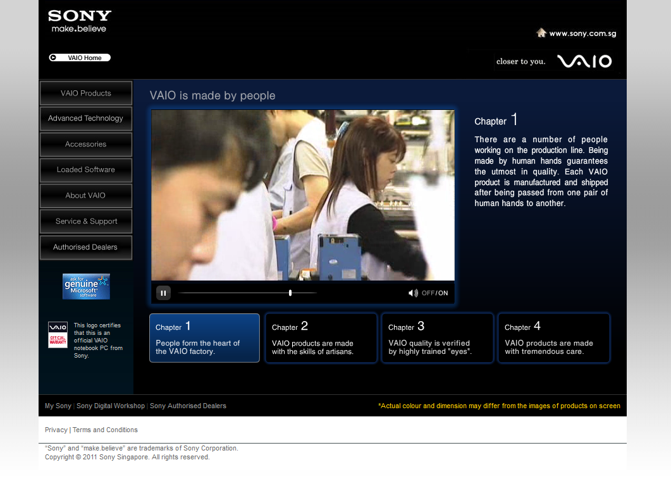
Task: Pause the video playback
Action: pyautogui.click(x=163, y=293)
